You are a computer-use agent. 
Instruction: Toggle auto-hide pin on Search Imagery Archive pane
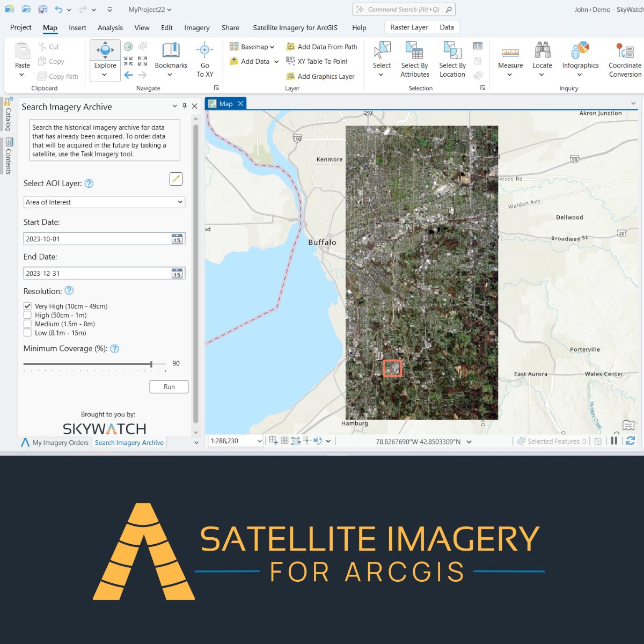pyautogui.click(x=185, y=106)
